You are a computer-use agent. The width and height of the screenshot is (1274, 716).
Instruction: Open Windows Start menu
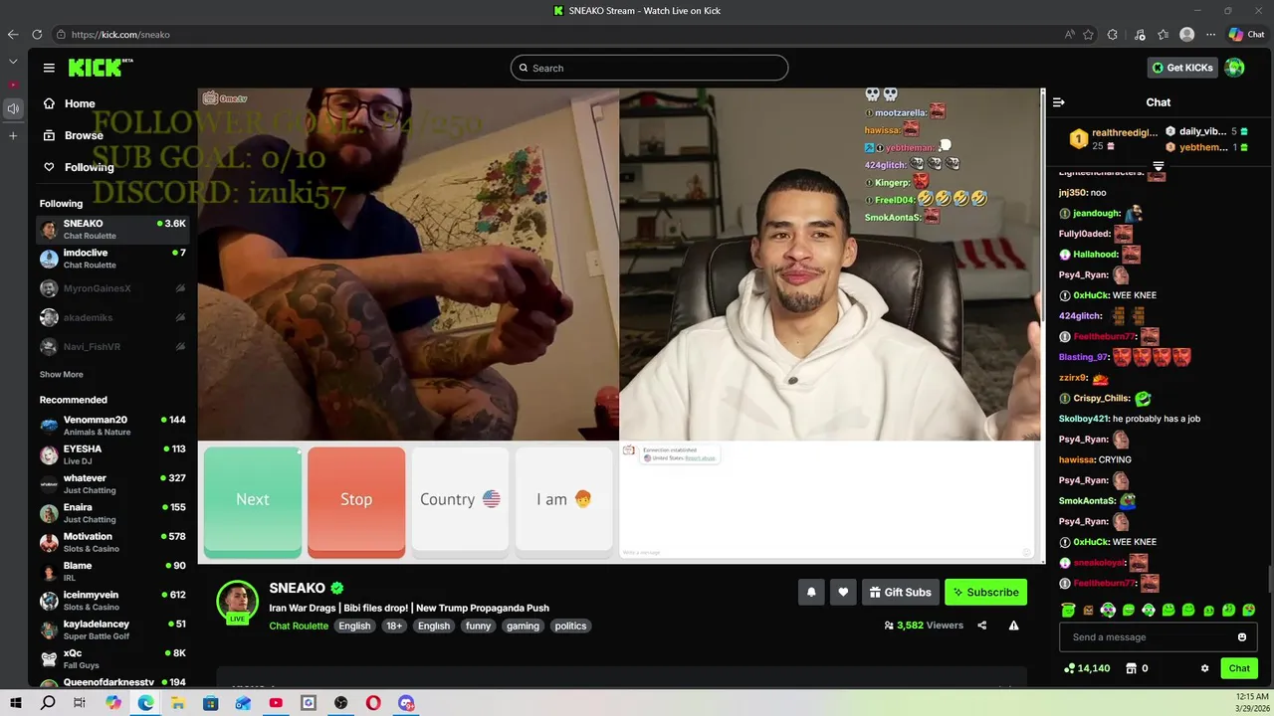click(x=16, y=703)
